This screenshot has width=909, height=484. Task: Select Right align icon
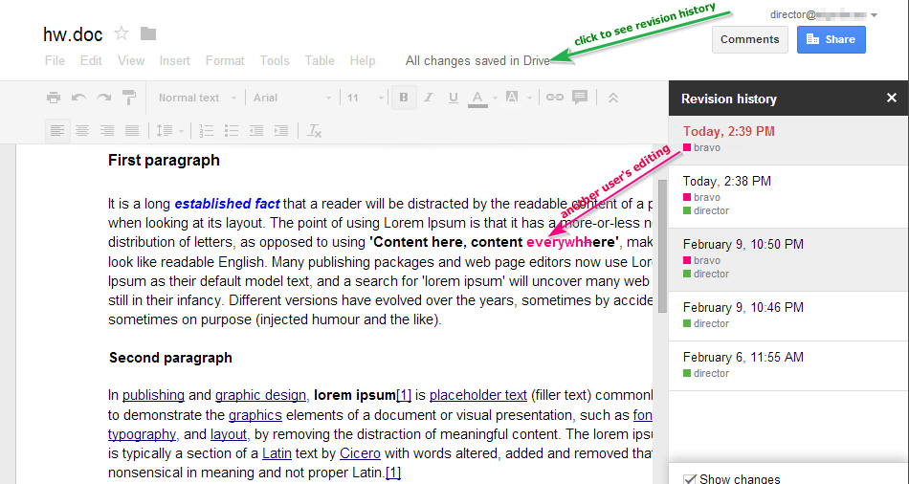106,131
